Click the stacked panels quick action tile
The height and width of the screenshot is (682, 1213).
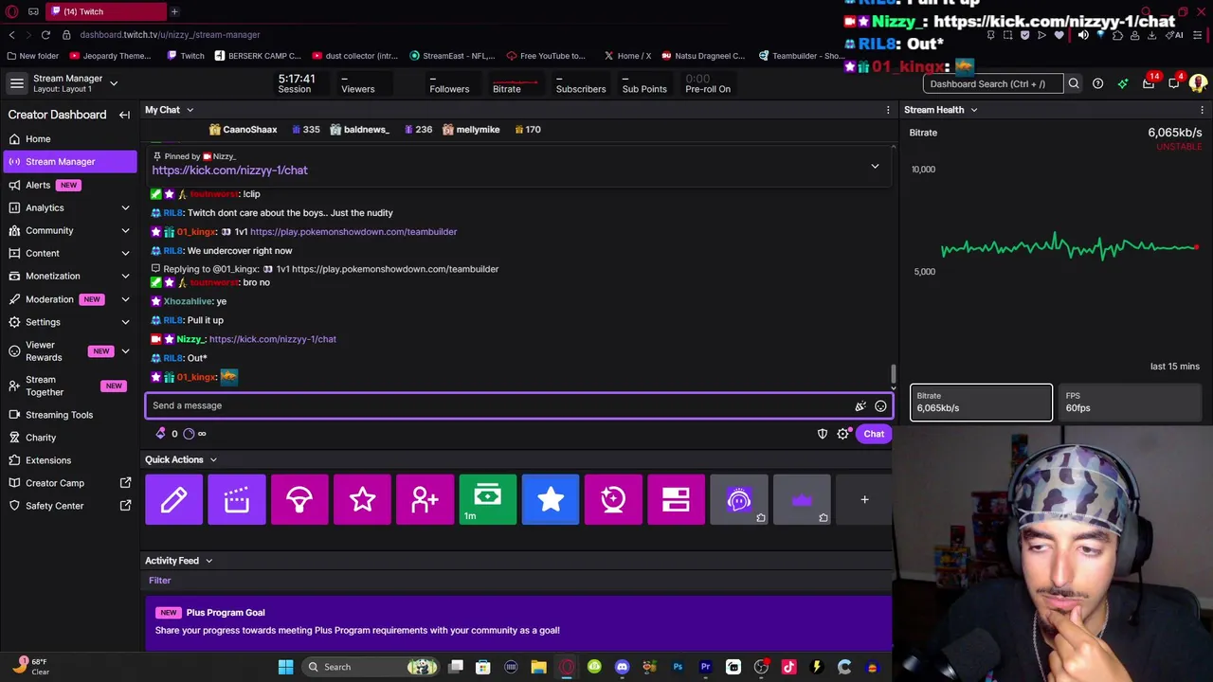[676, 499]
